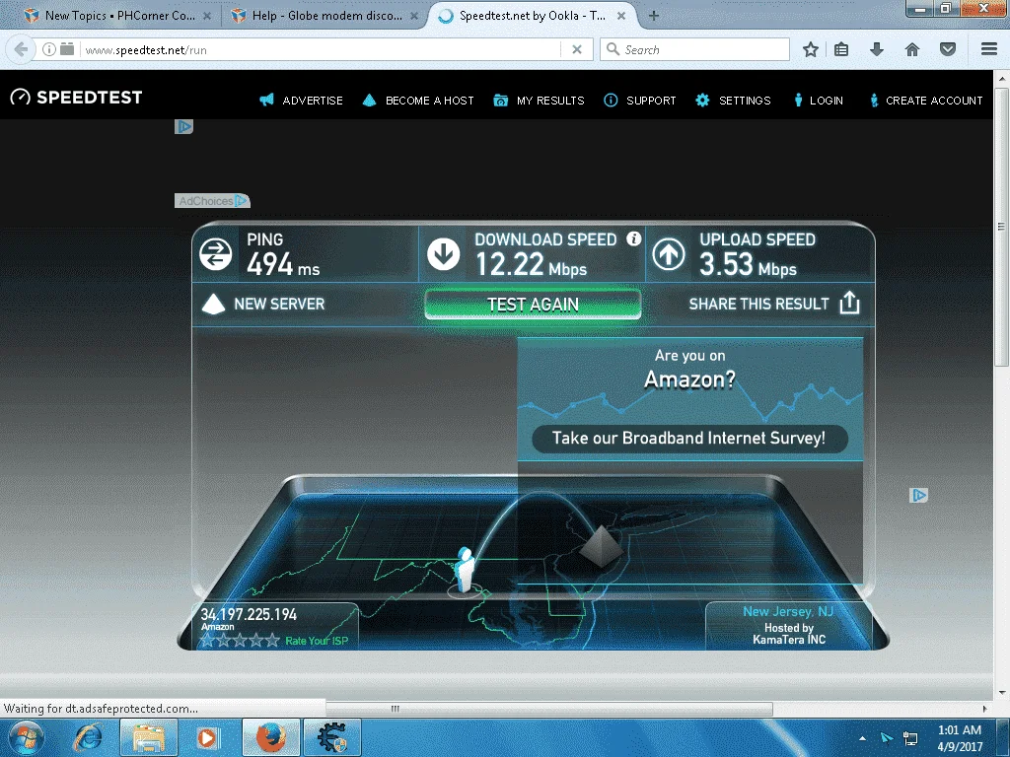Open Speedtest Settings
The image size is (1010, 757).
coord(745,101)
